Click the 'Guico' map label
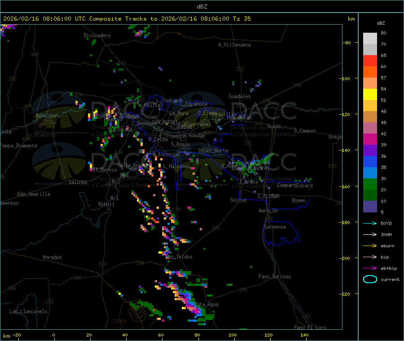 point(274,126)
